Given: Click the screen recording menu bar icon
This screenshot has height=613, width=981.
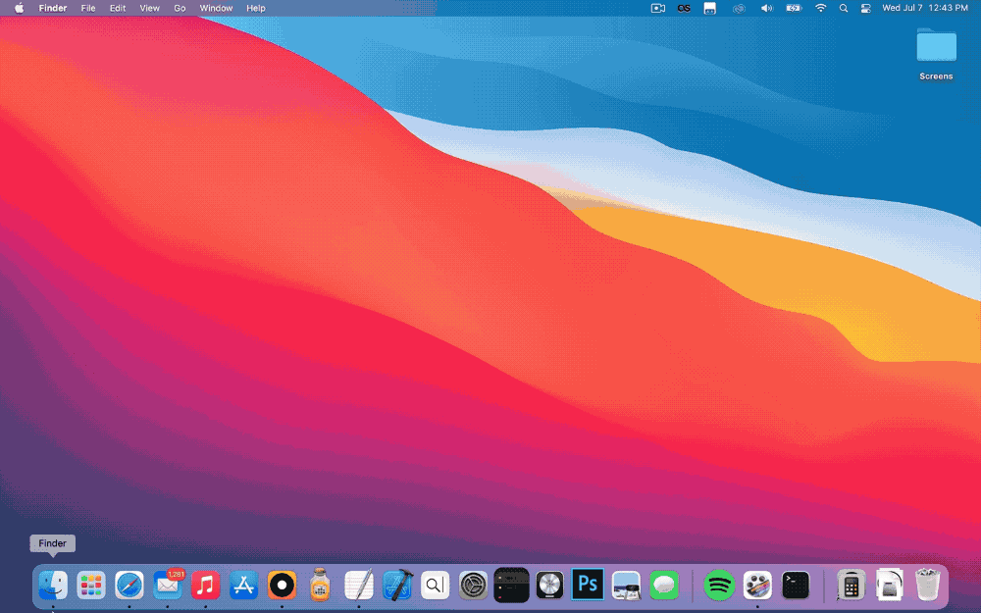Looking at the screenshot, I should point(658,8).
